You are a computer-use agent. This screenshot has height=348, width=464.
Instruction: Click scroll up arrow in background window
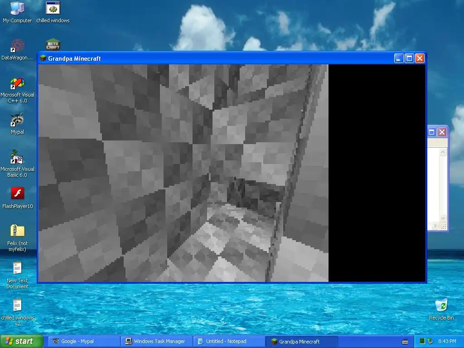[x=443, y=152]
